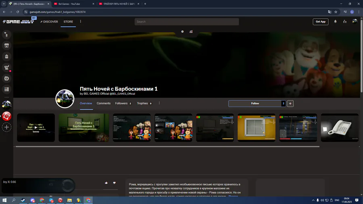The width and height of the screenshot is (363, 204).
Task: Open the sticker icon in left sidebar
Action: pos(6,78)
